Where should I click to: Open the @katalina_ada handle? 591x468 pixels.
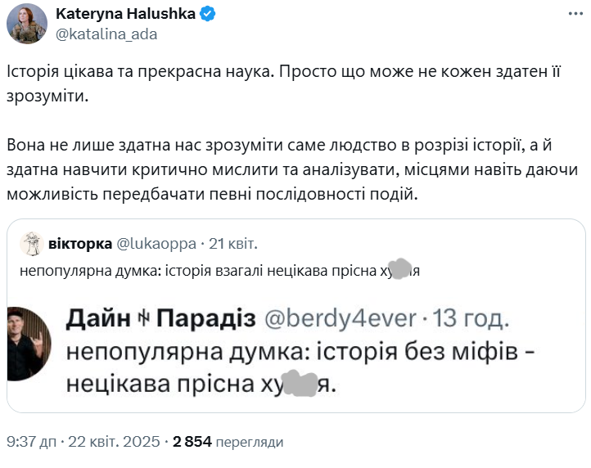click(106, 34)
